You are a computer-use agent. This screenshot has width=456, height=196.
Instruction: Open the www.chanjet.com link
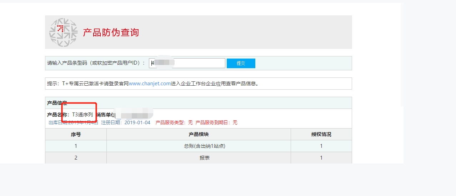150,84
